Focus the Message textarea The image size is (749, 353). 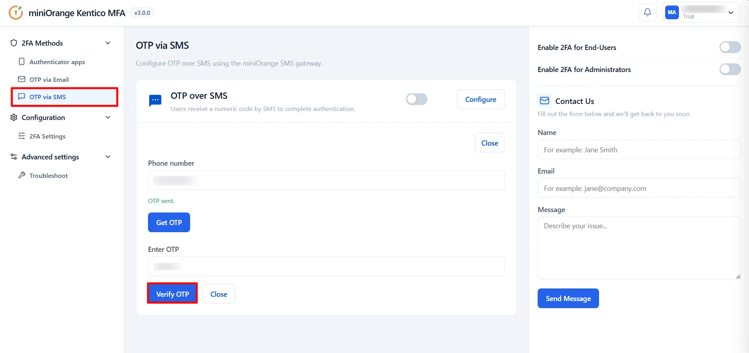[639, 248]
